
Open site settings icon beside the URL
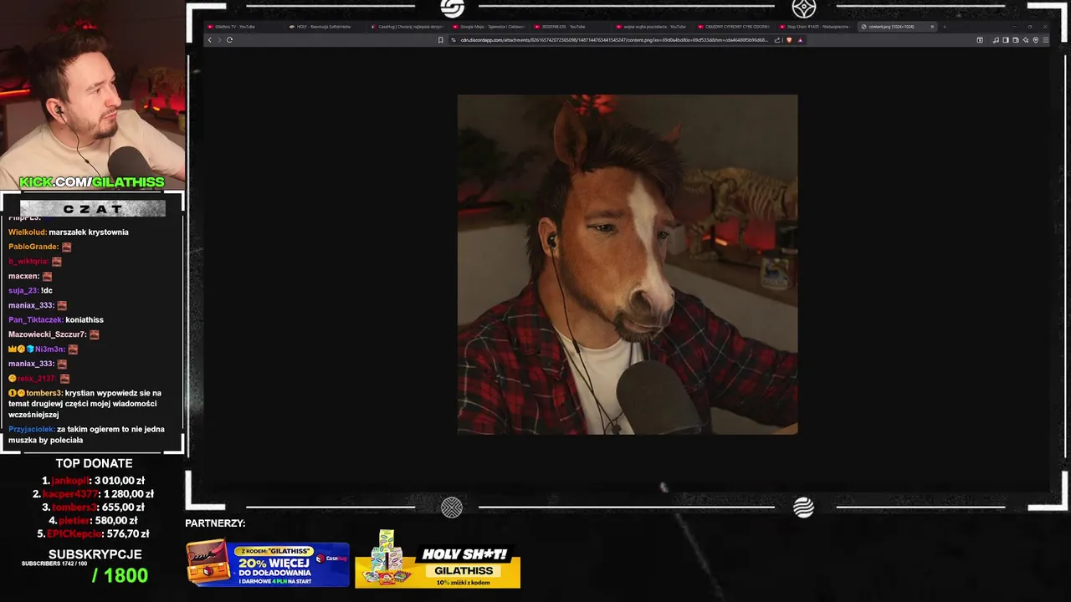(454, 39)
